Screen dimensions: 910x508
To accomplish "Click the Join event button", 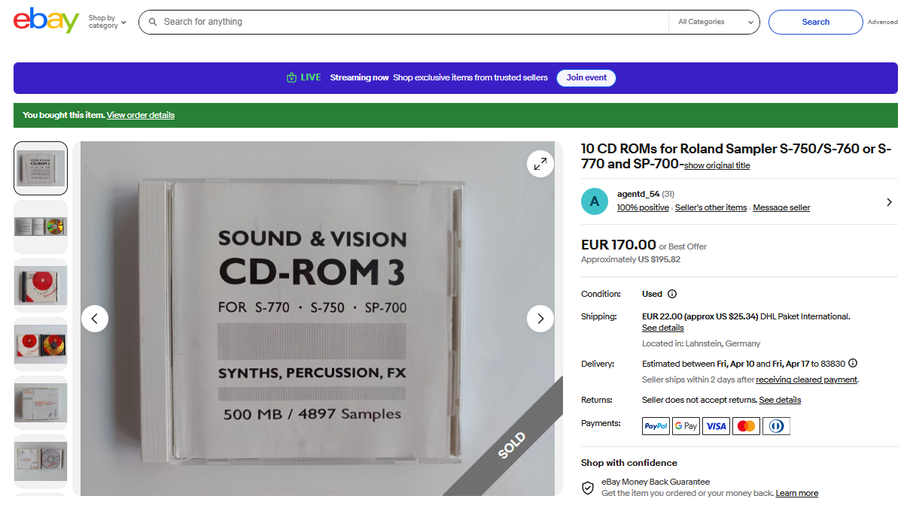I will tap(586, 77).
